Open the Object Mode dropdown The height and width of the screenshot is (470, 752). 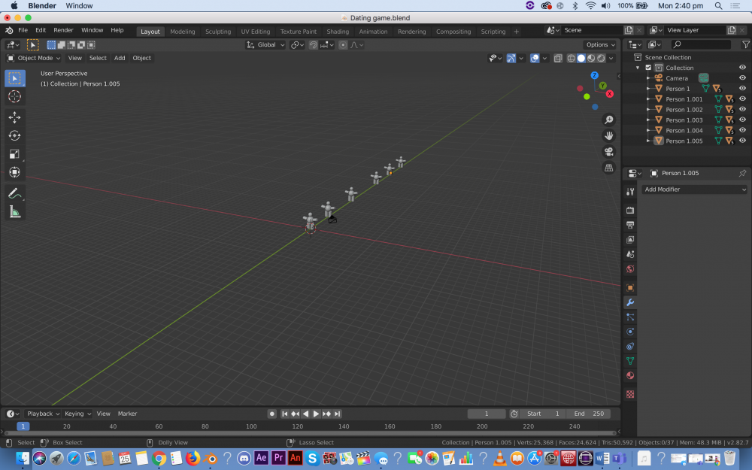tap(34, 58)
